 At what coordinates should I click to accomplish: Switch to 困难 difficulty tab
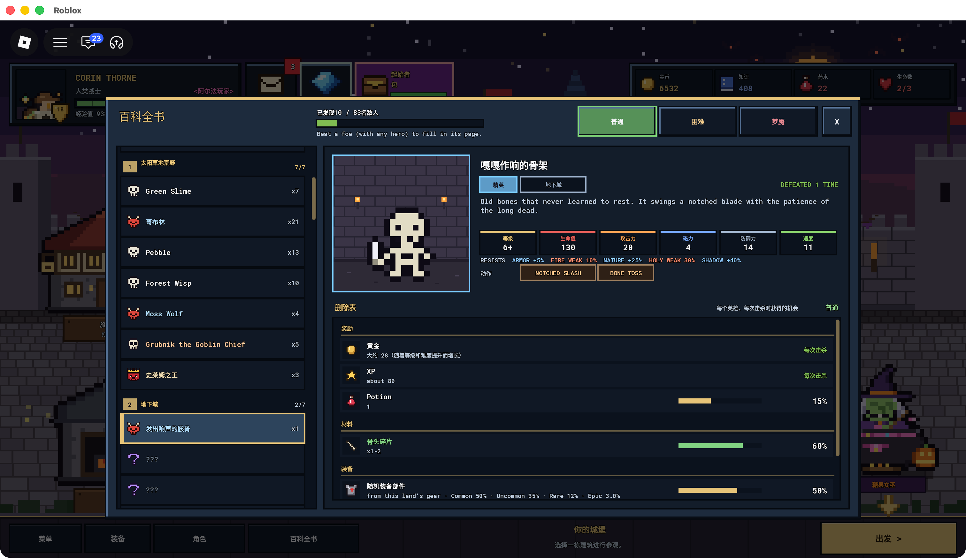pos(697,121)
